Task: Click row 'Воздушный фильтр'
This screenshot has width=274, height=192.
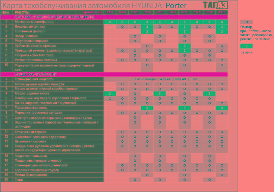Action: coord(114,27)
